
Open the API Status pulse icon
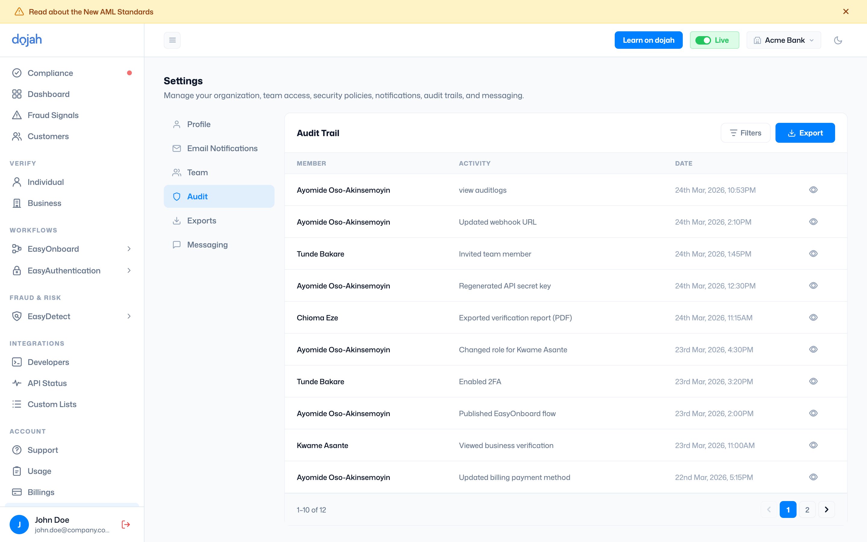pos(17,383)
